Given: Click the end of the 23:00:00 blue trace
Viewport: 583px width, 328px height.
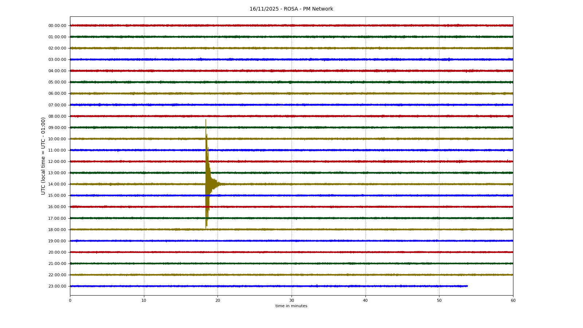Looking at the screenshot, I should [x=467, y=286].
